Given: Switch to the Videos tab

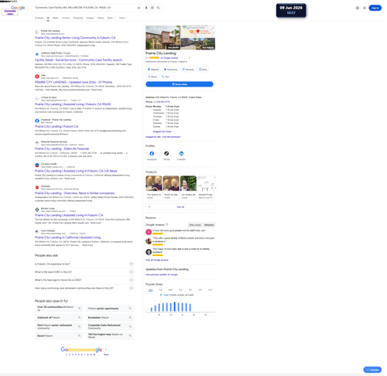Looking at the screenshot, I should (101, 18).
